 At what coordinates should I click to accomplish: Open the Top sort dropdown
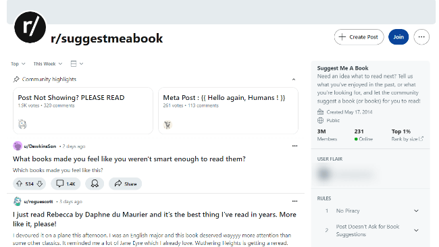point(18,64)
